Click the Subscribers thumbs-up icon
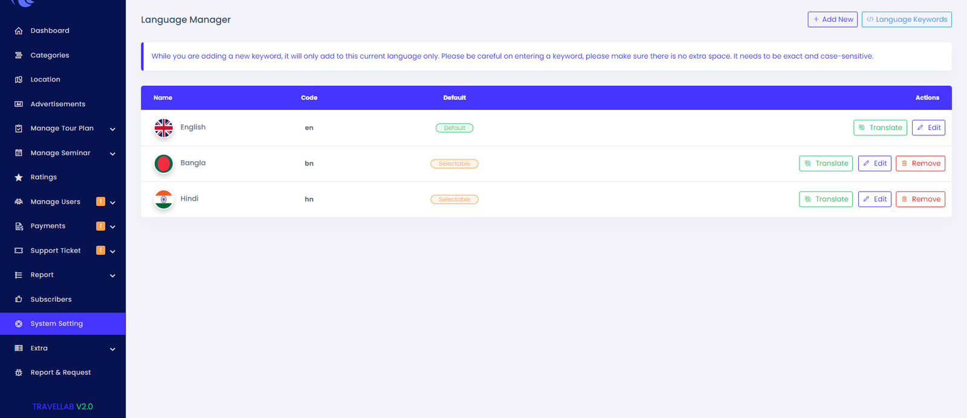 19,300
